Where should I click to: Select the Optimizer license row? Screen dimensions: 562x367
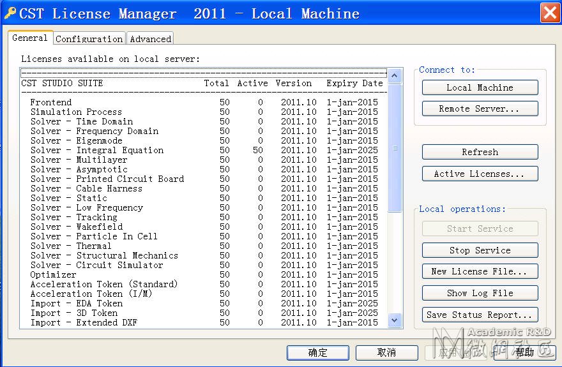click(x=204, y=274)
